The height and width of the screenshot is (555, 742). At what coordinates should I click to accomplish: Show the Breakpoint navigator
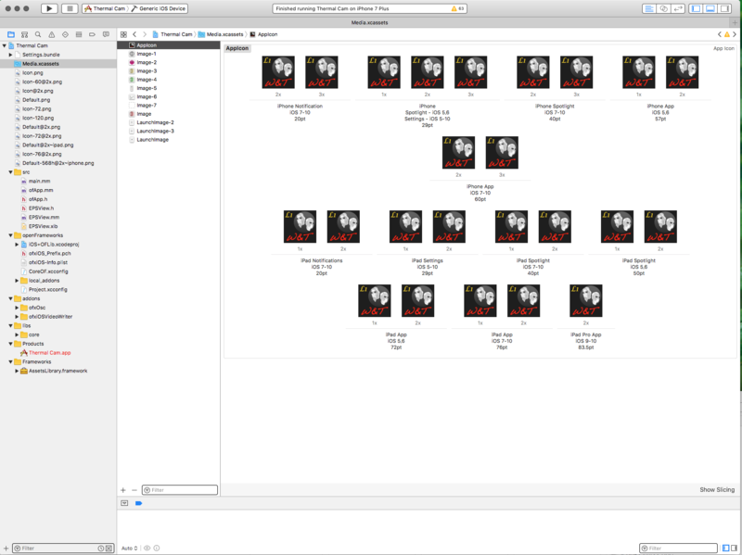point(92,34)
